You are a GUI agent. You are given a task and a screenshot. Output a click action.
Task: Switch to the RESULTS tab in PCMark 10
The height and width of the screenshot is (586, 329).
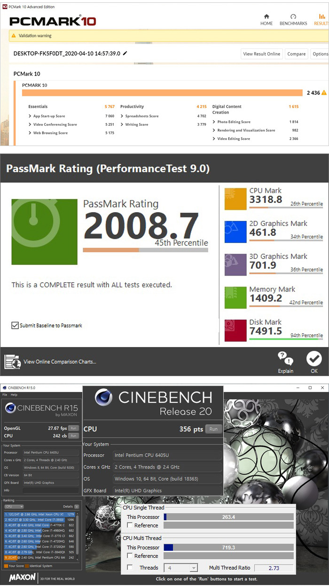coord(321,20)
